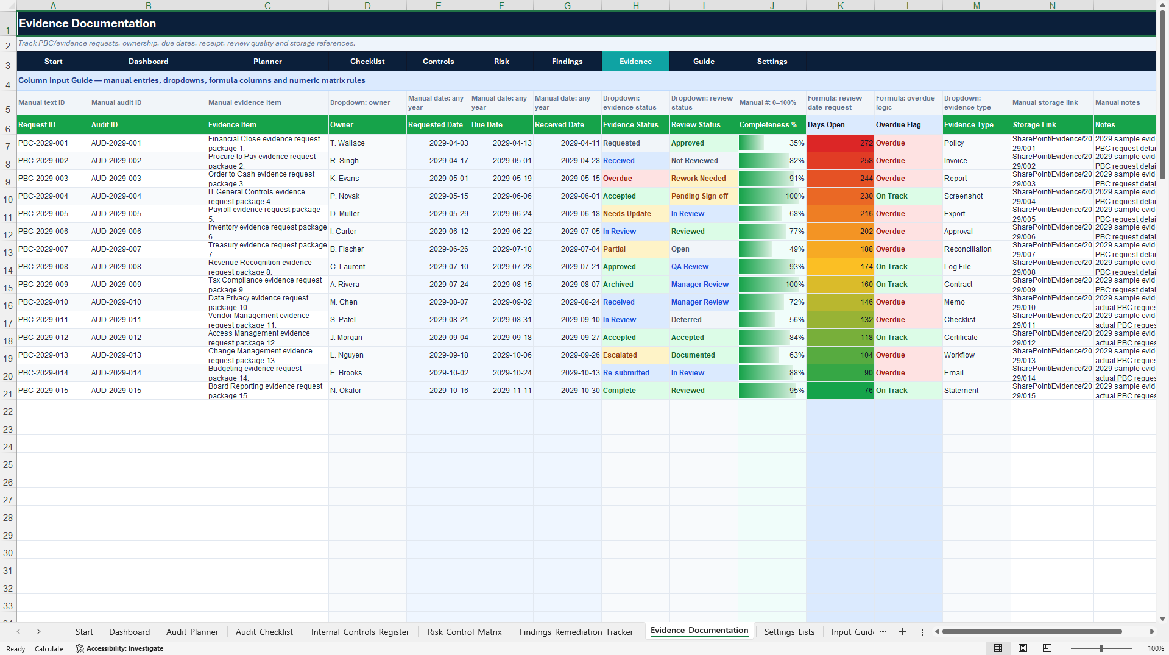Click the Calculate status bar button
The height and width of the screenshot is (655, 1169).
(49, 649)
